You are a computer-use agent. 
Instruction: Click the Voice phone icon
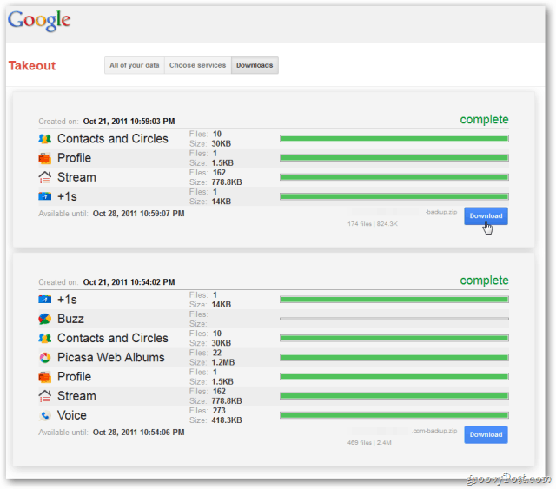tap(45, 415)
